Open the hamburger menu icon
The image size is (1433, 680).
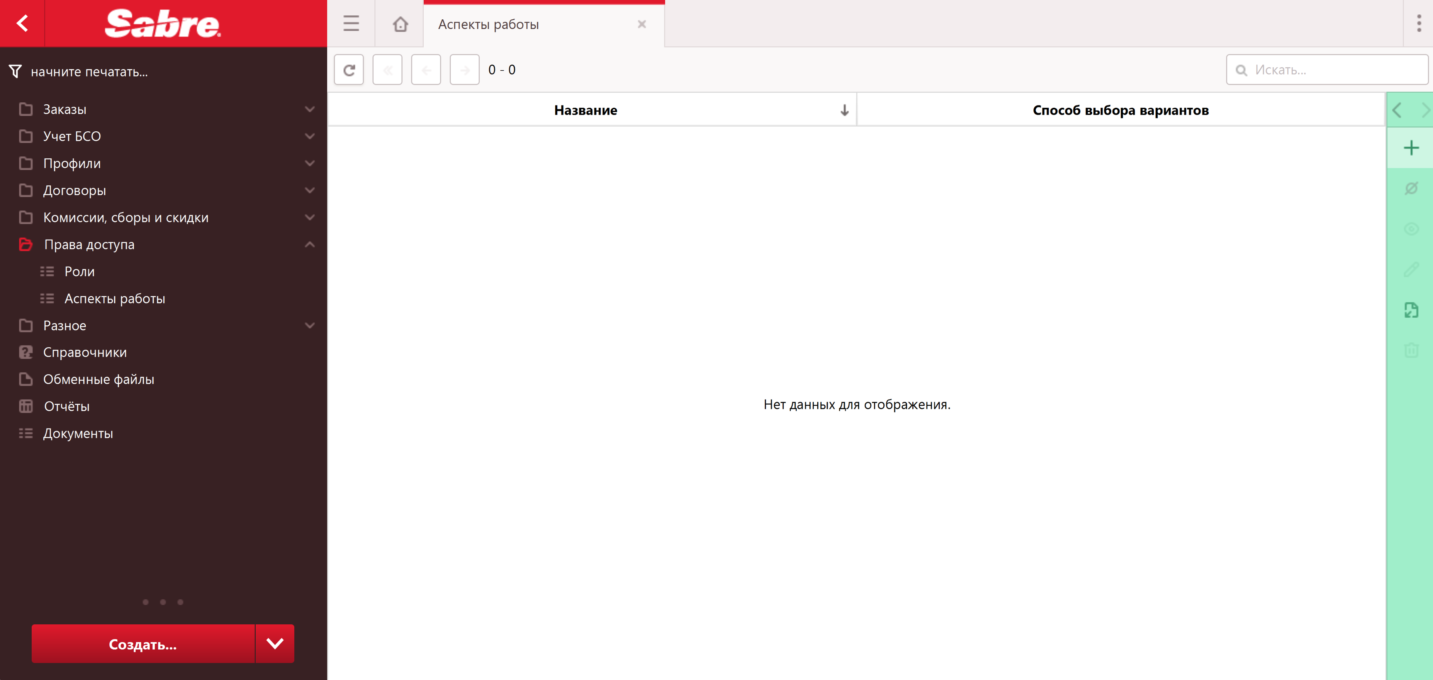coord(351,24)
